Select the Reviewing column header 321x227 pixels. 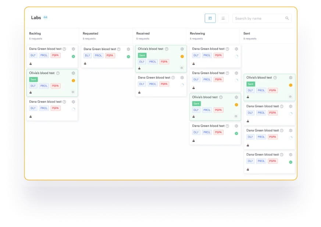point(197,33)
